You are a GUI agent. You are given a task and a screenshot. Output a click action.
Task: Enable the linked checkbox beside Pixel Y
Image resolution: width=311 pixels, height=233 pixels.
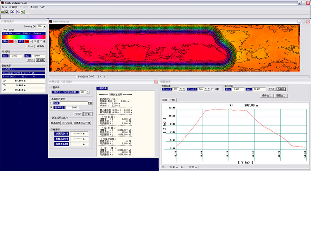(x=212, y=89)
